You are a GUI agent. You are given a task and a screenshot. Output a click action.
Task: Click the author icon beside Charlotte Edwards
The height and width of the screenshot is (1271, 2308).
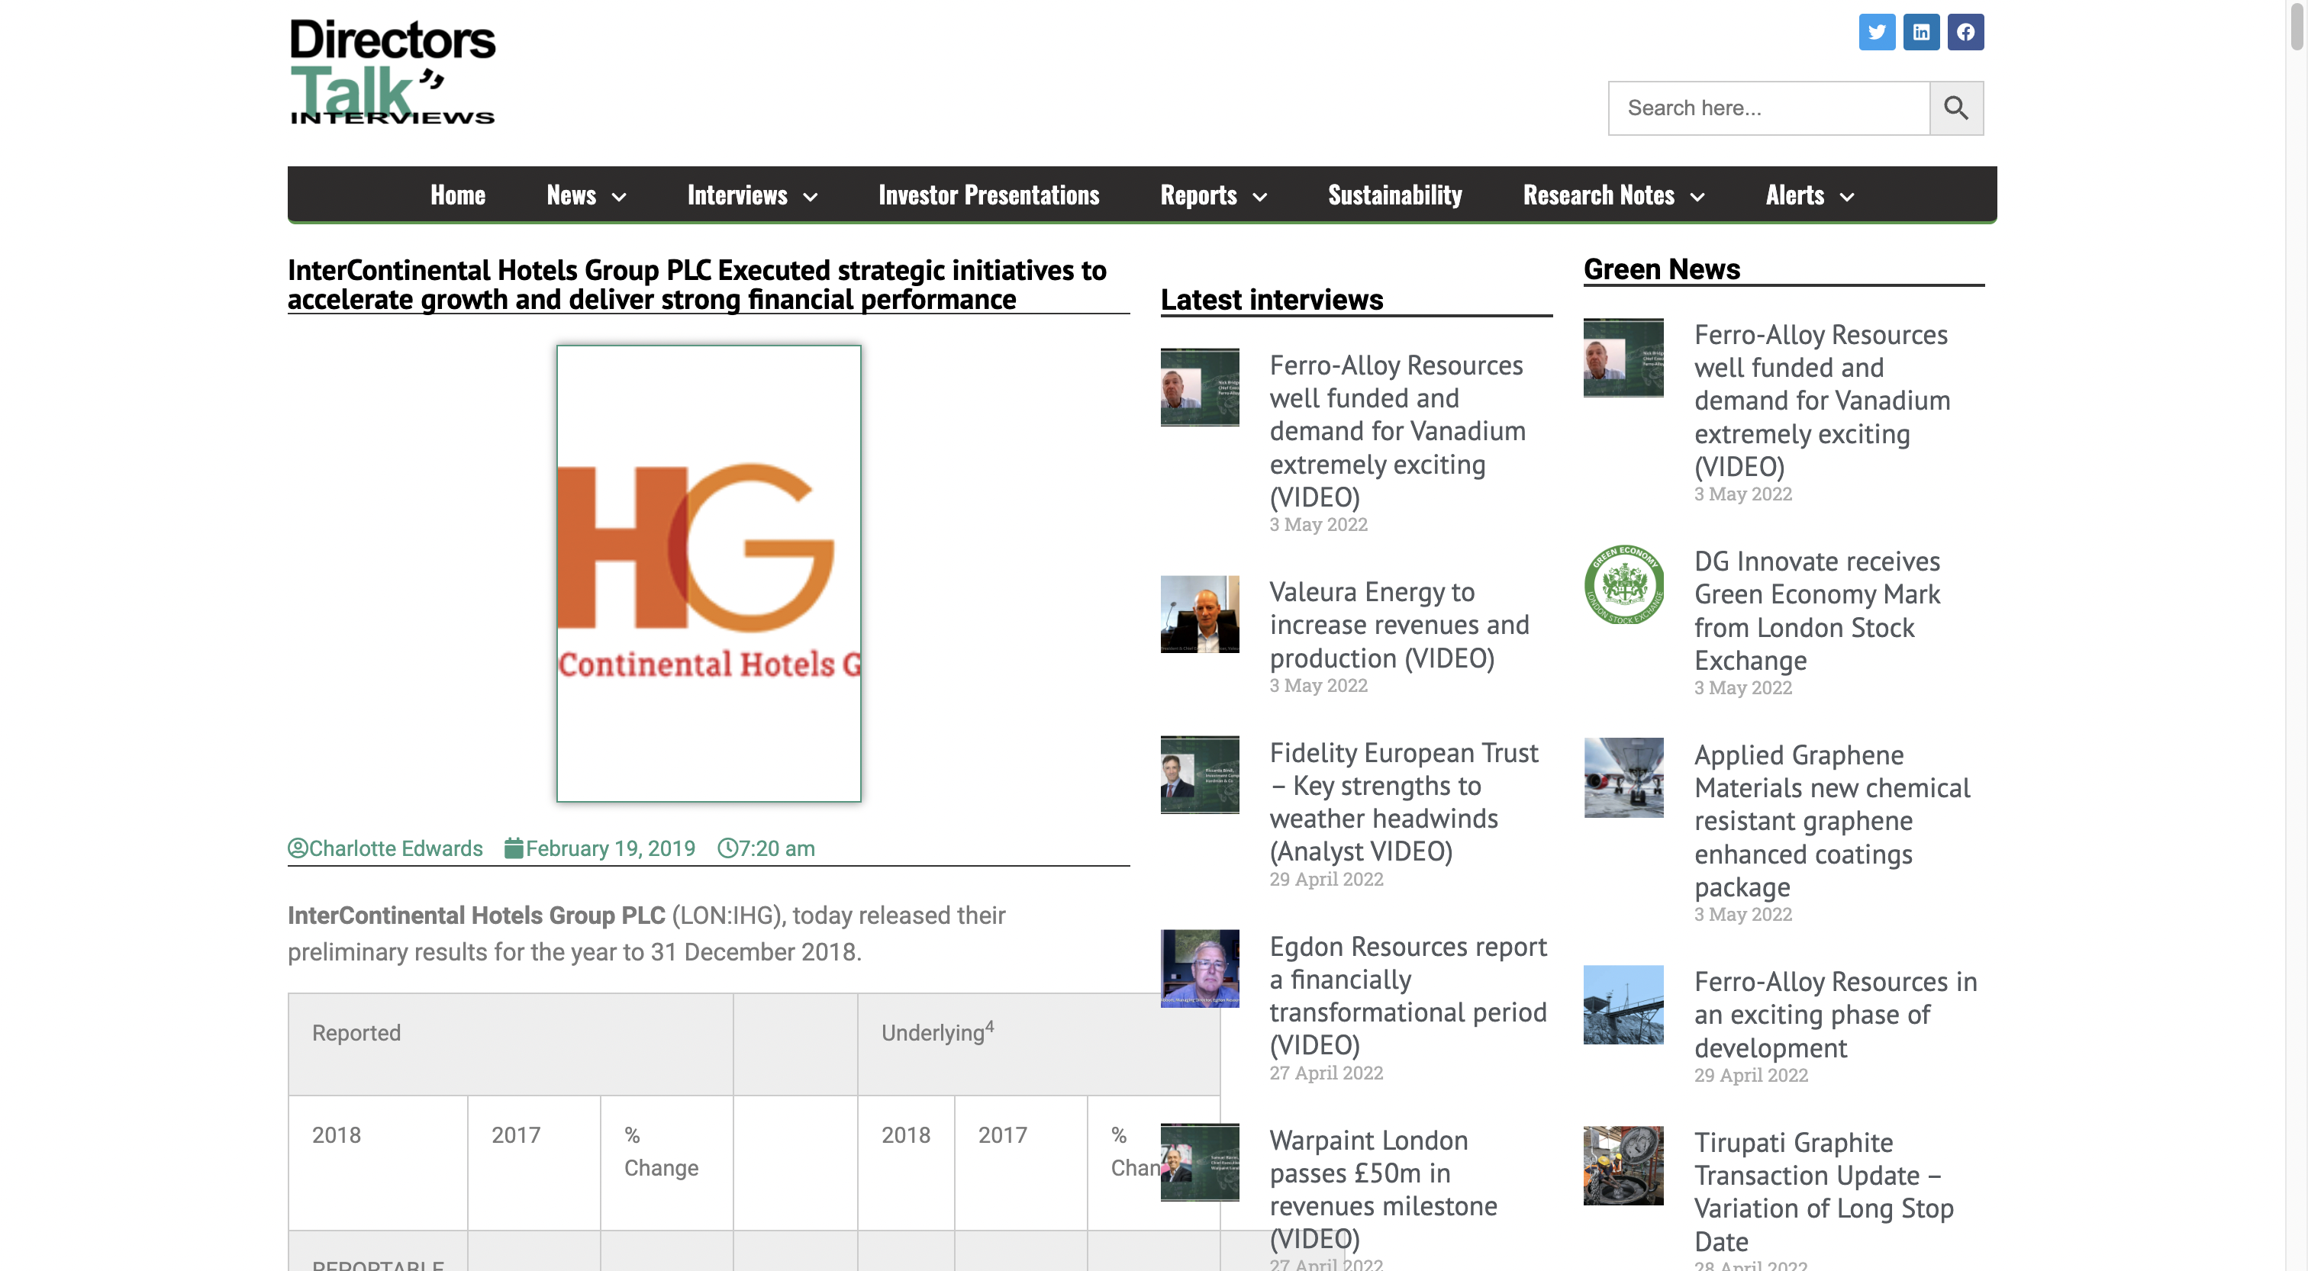[298, 848]
